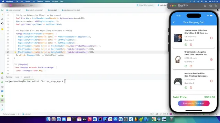Click the main.dart breadcrumb in status bar
Screen dimensions: 220x123
[x=27, y=114]
